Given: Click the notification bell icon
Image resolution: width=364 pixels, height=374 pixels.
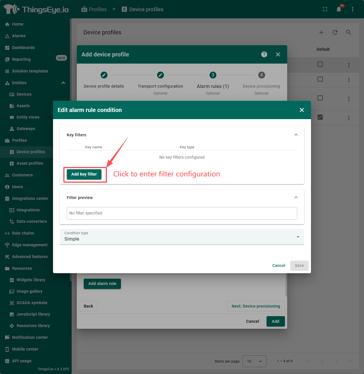Looking at the screenshot, I should click(x=339, y=9).
